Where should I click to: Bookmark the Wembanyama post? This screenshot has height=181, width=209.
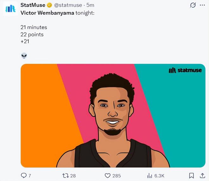click(191, 176)
